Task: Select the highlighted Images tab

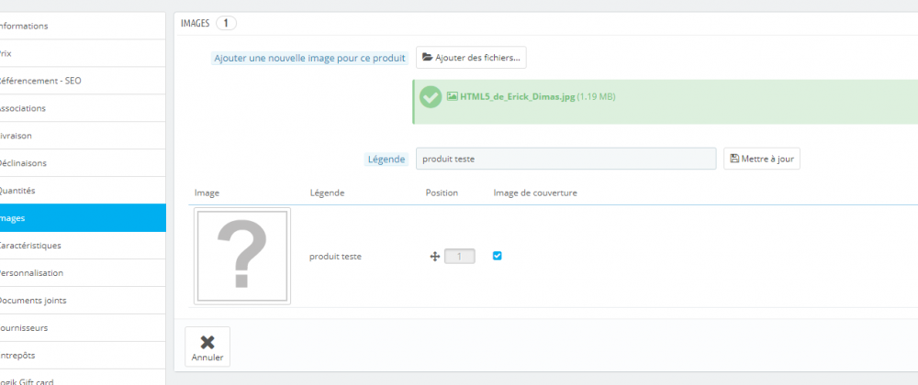Action: (x=82, y=218)
